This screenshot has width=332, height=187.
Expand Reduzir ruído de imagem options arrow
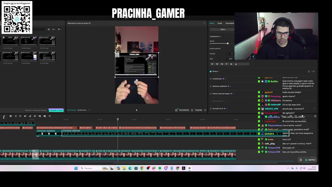pos(233,94)
